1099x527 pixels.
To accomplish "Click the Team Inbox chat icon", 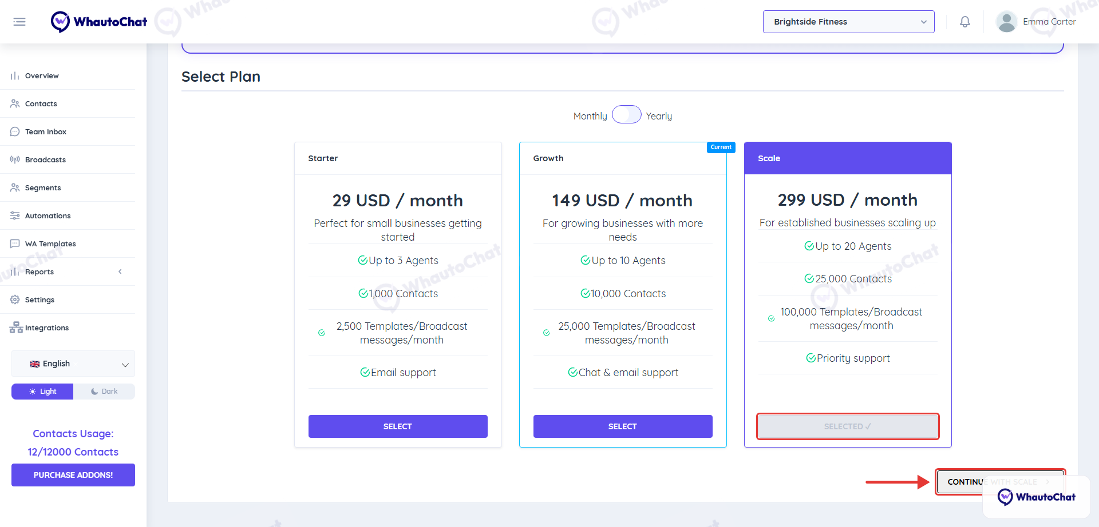I will [15, 131].
